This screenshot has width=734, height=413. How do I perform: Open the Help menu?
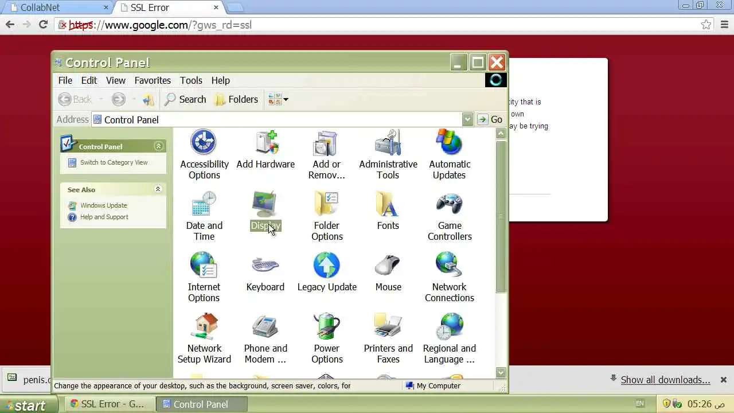[x=220, y=80]
